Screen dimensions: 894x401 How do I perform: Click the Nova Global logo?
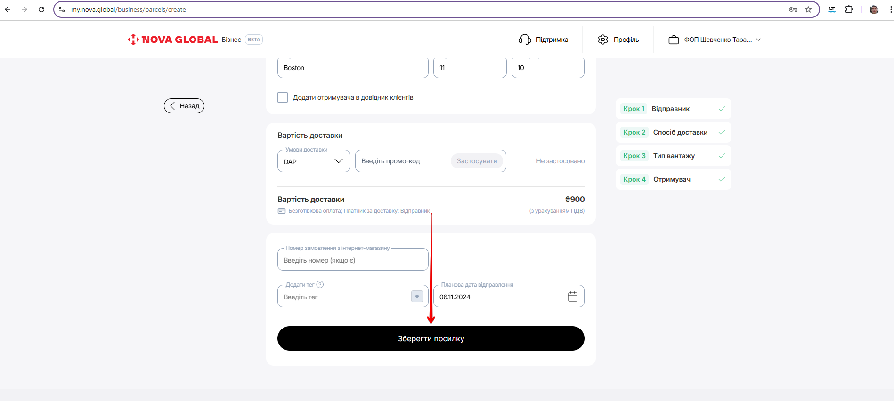click(172, 40)
